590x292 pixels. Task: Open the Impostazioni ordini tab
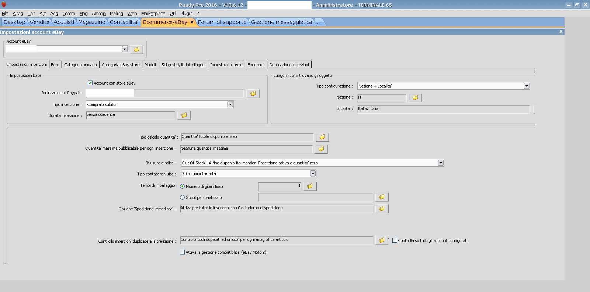click(x=226, y=65)
